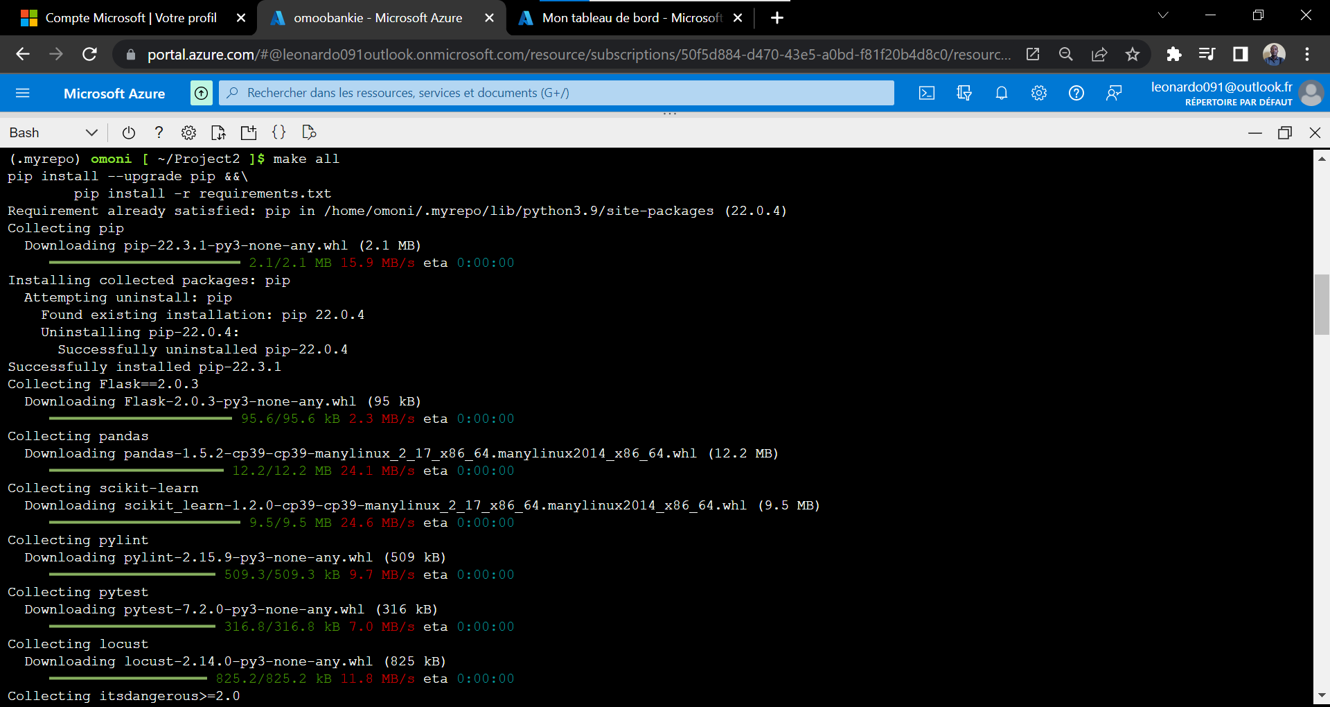The height and width of the screenshot is (707, 1330).
Task: Open Azure notifications bell
Action: point(1001,92)
